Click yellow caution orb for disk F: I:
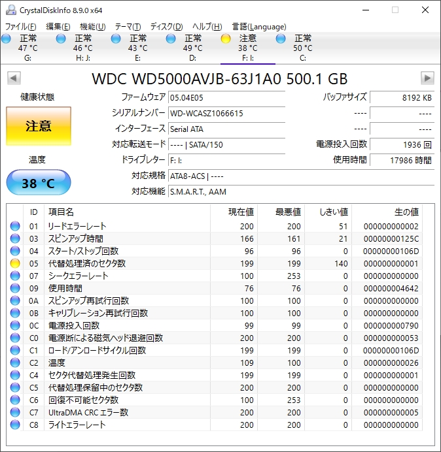This screenshot has width=441, height=452. coord(226,39)
